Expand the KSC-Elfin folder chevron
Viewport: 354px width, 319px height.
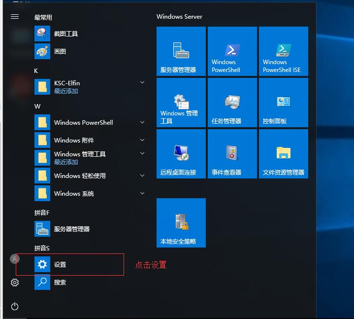(142, 82)
